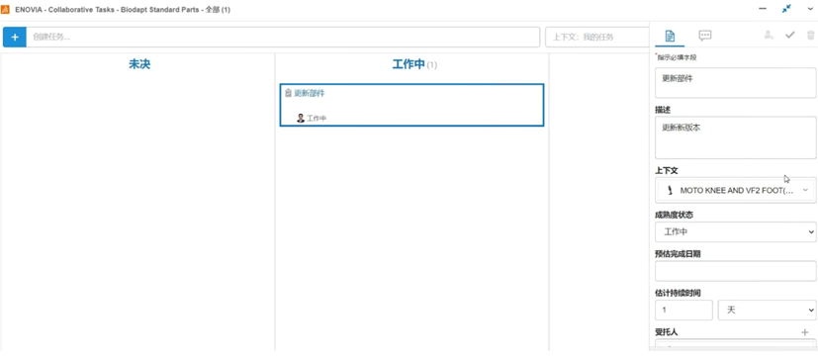
Task: Click the assignee avatar on the task card
Action: (301, 119)
